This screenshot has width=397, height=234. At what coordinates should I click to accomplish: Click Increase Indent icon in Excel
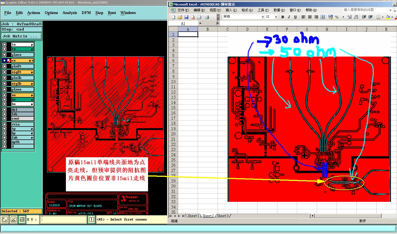[x=370, y=17]
